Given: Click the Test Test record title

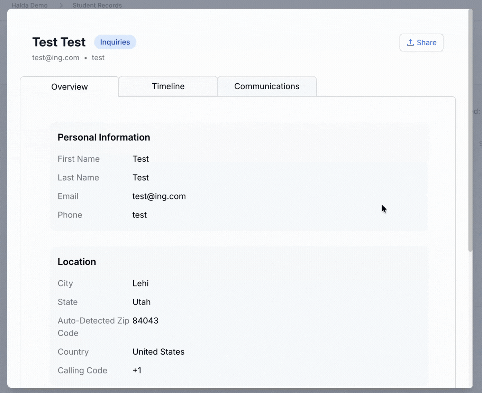Looking at the screenshot, I should [x=59, y=42].
